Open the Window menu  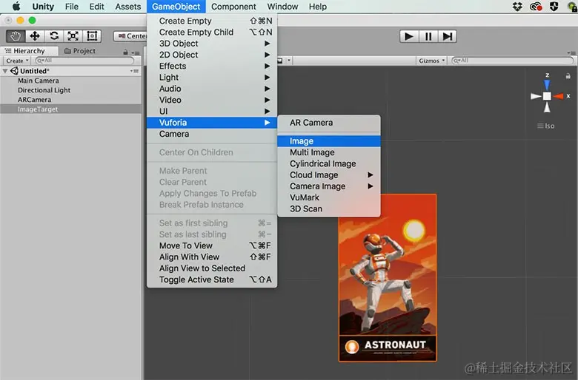282,7
